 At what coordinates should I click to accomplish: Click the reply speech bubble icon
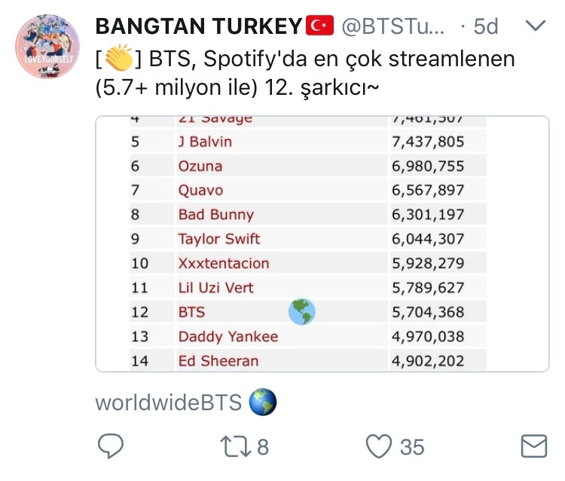click(x=111, y=447)
